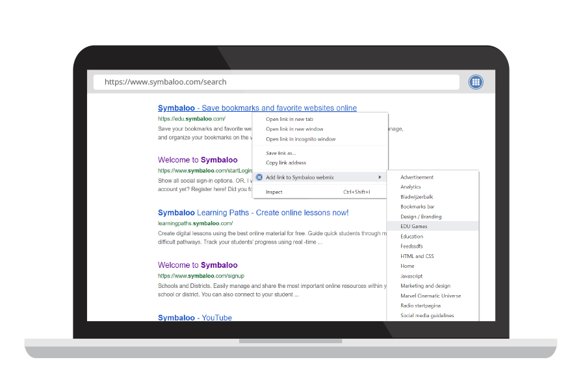Click the https://edu.symbaloo.com/ URL text
The height and width of the screenshot is (390, 585).
click(191, 119)
